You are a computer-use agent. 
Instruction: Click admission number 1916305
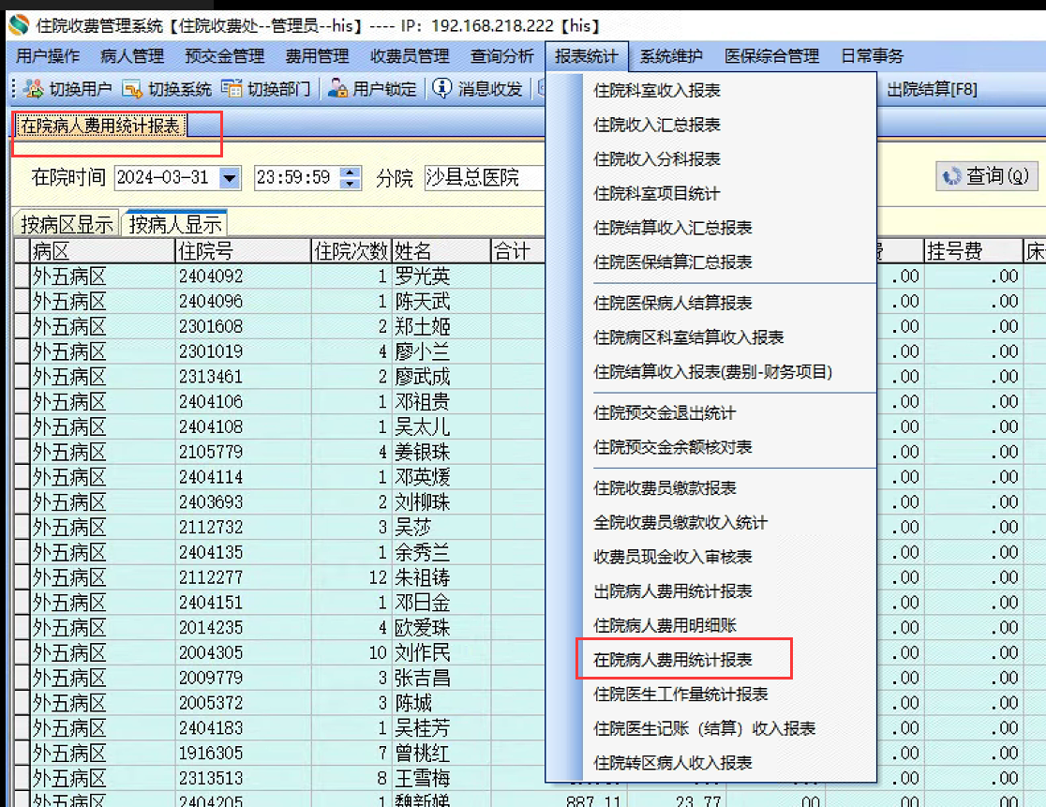tap(211, 753)
